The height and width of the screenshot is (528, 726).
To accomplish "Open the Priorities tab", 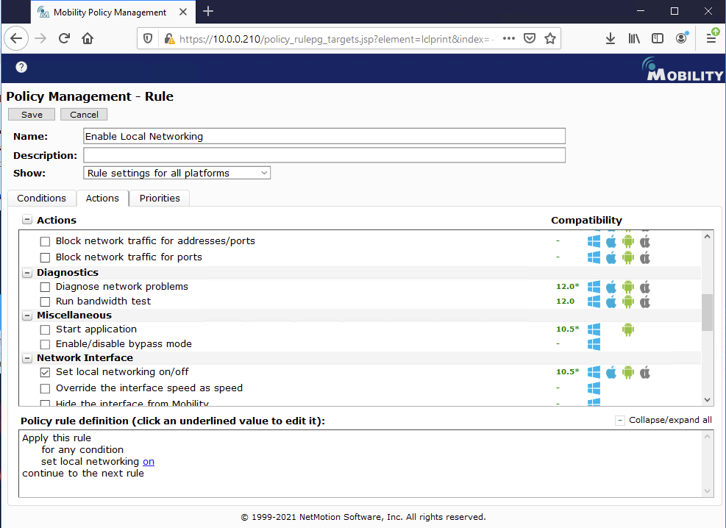I will tap(160, 198).
